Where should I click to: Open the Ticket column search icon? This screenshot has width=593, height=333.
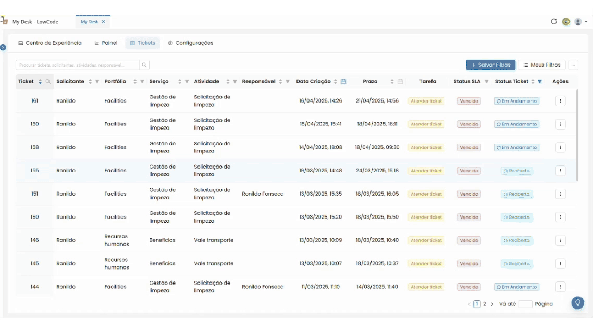tap(48, 82)
